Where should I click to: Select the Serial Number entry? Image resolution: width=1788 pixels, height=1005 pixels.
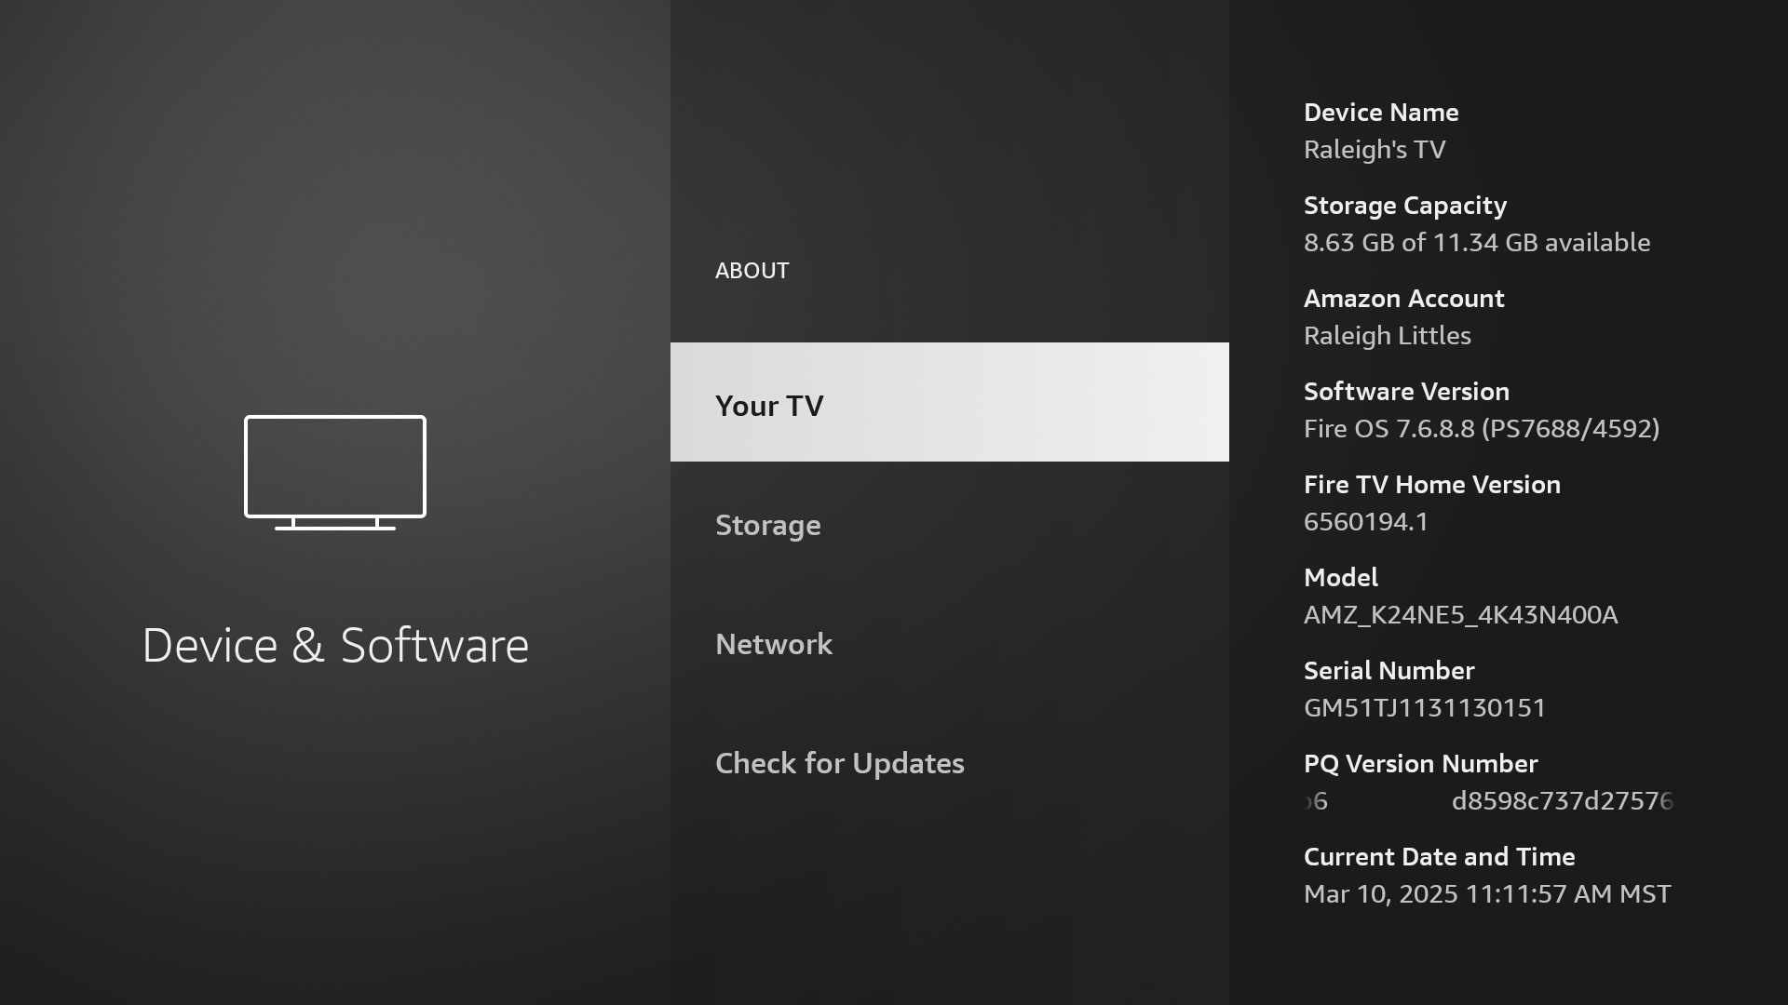1388,670
